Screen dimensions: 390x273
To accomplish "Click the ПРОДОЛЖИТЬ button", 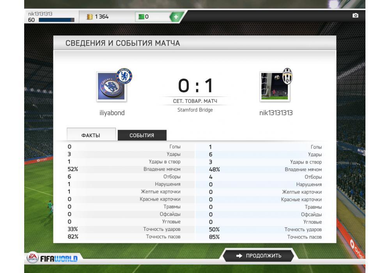I will [x=259, y=255].
